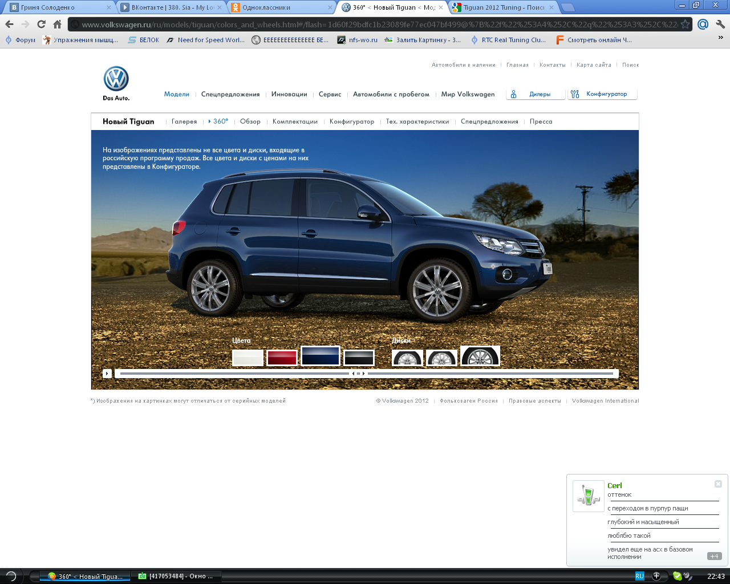Screen dimensions: 730x584
Task: Click the RU language indicator in tray
Action: coord(639,576)
